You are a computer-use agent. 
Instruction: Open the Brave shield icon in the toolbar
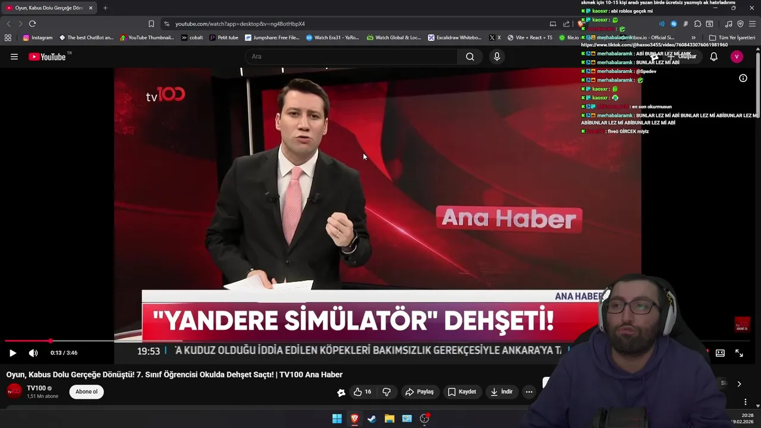click(x=580, y=24)
